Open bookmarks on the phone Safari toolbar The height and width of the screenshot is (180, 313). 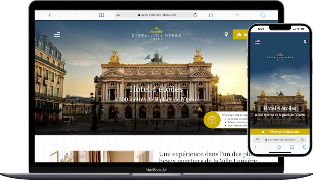pyautogui.click(x=291, y=147)
